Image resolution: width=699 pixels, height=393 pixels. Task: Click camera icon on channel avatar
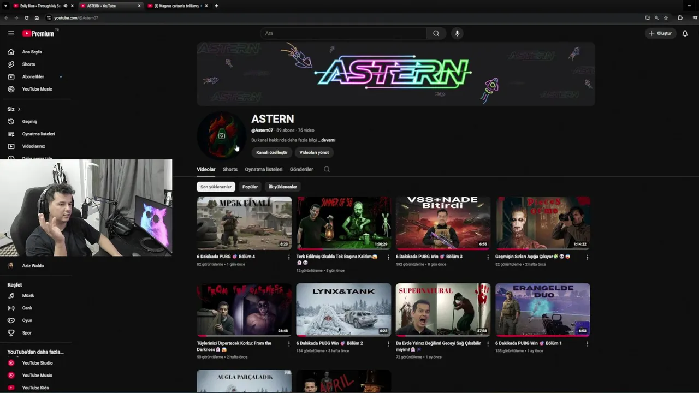(x=221, y=135)
